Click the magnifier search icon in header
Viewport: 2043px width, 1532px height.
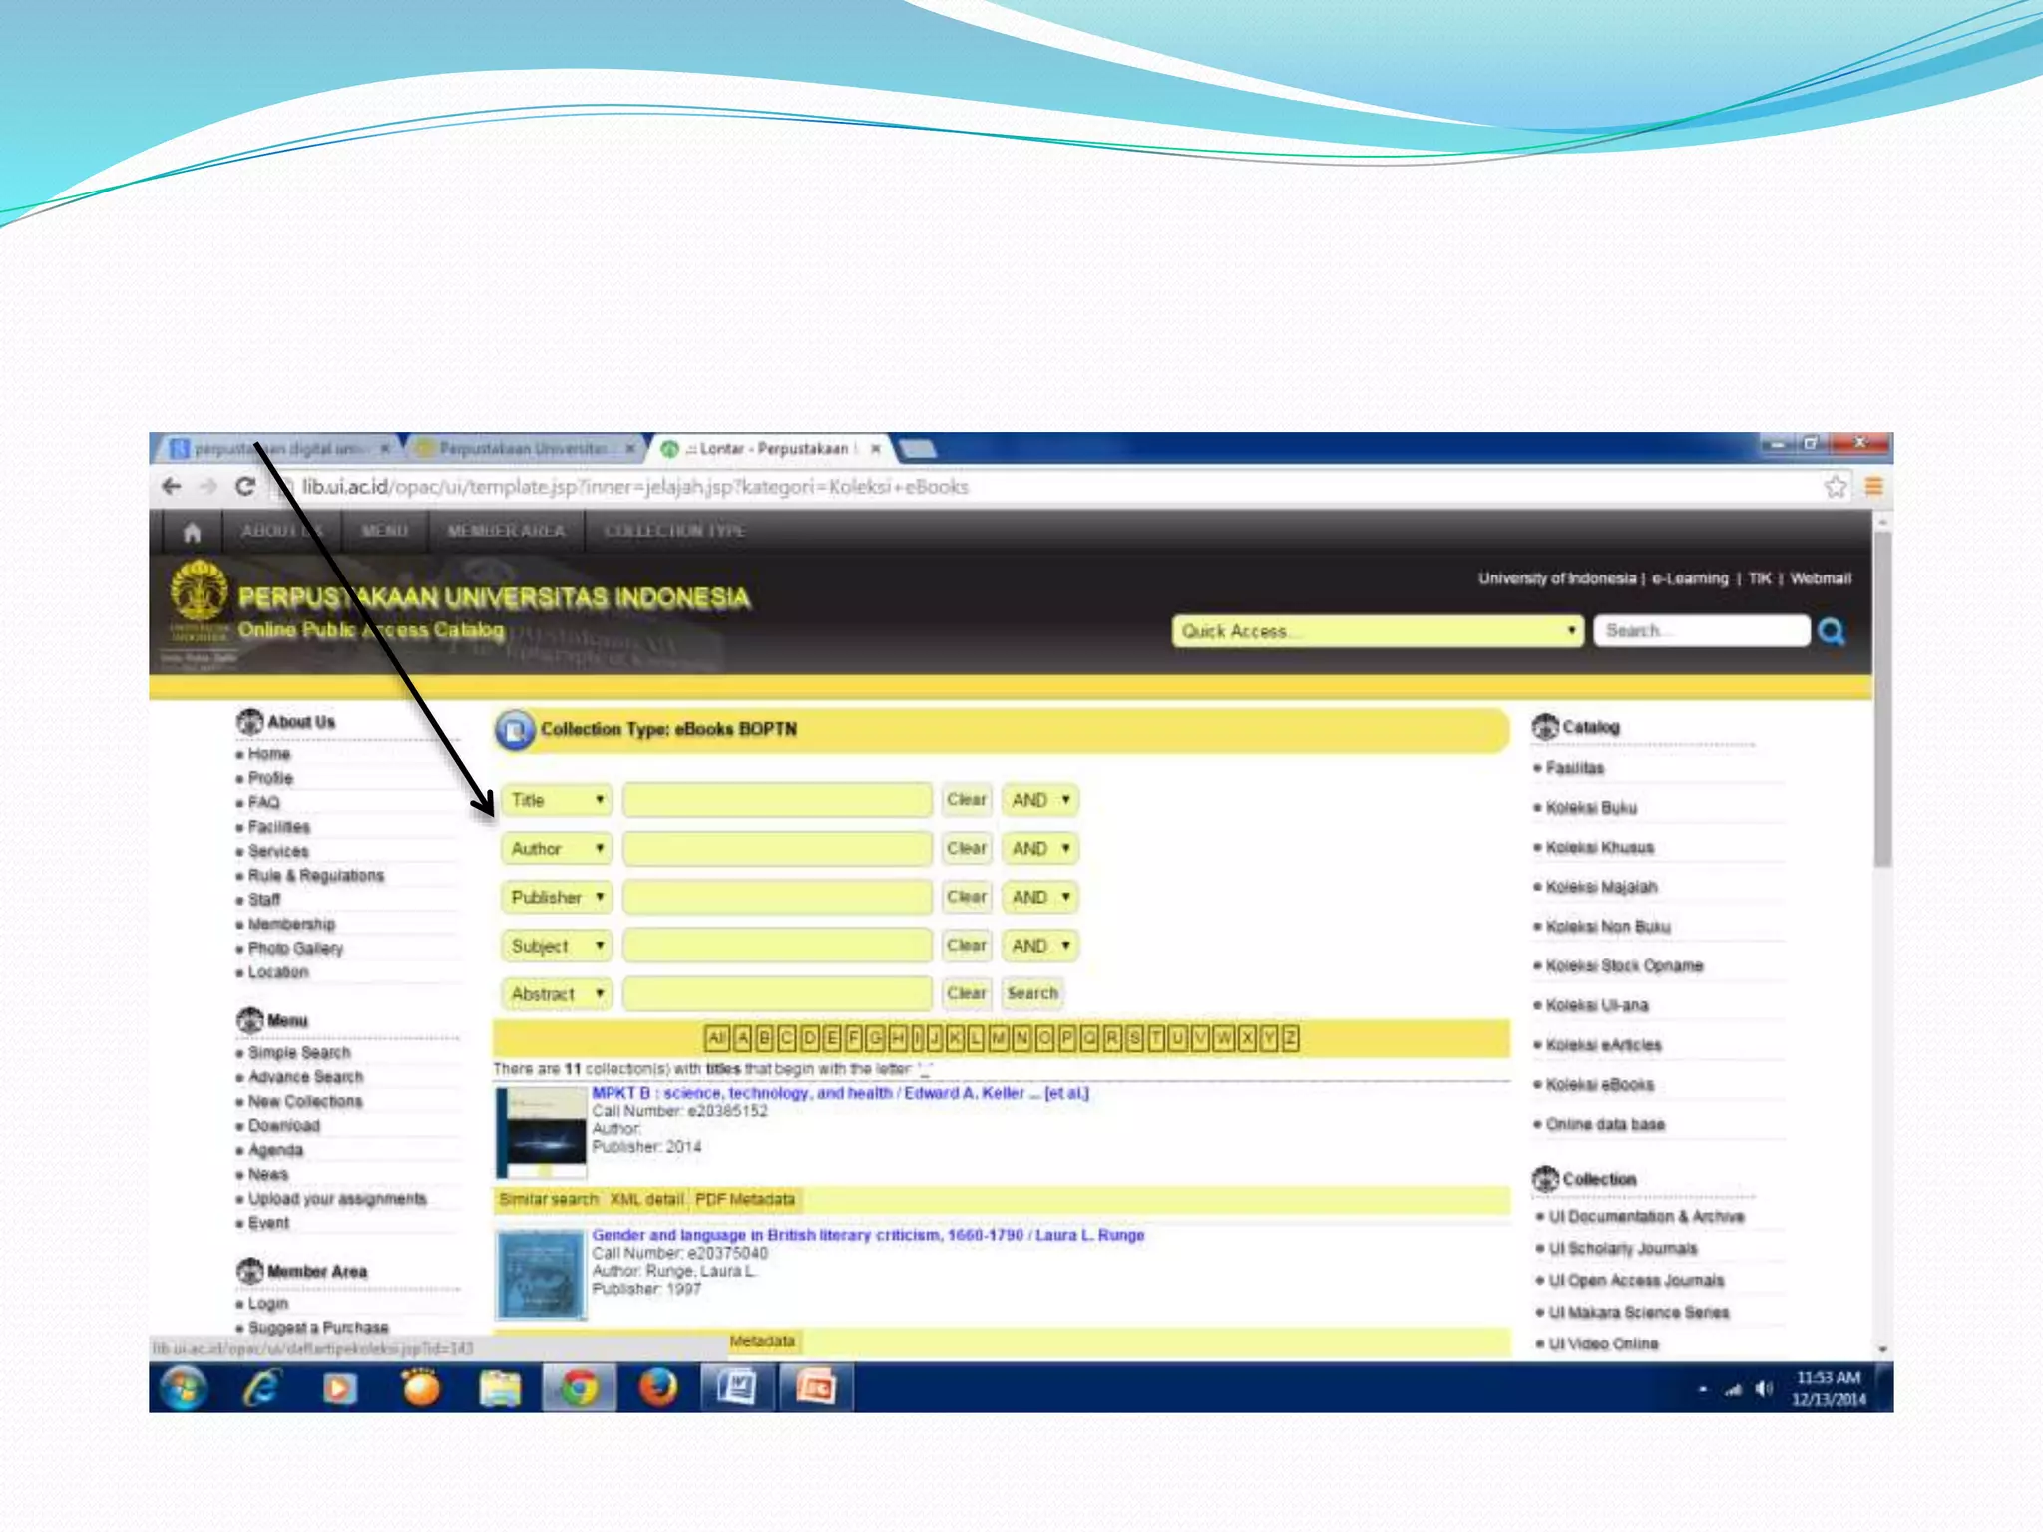coord(1831,632)
